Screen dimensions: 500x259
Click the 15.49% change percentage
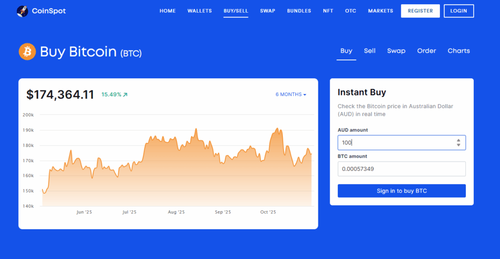[x=111, y=95]
